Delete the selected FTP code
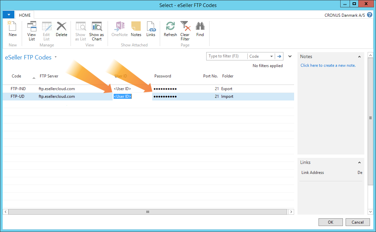The height and width of the screenshot is (232, 376). (x=61, y=29)
